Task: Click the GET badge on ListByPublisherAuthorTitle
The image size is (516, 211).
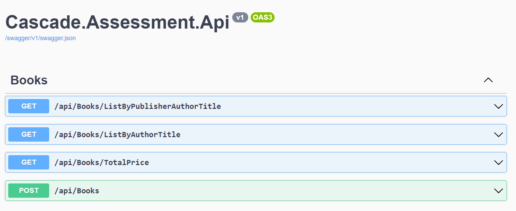Action: click(28, 106)
